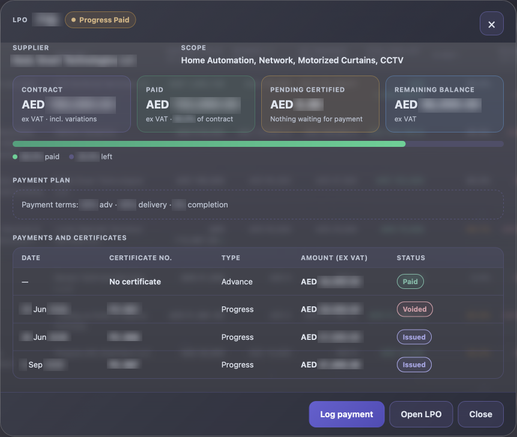Click the TYPE column header
This screenshot has width=517, height=437.
231,258
